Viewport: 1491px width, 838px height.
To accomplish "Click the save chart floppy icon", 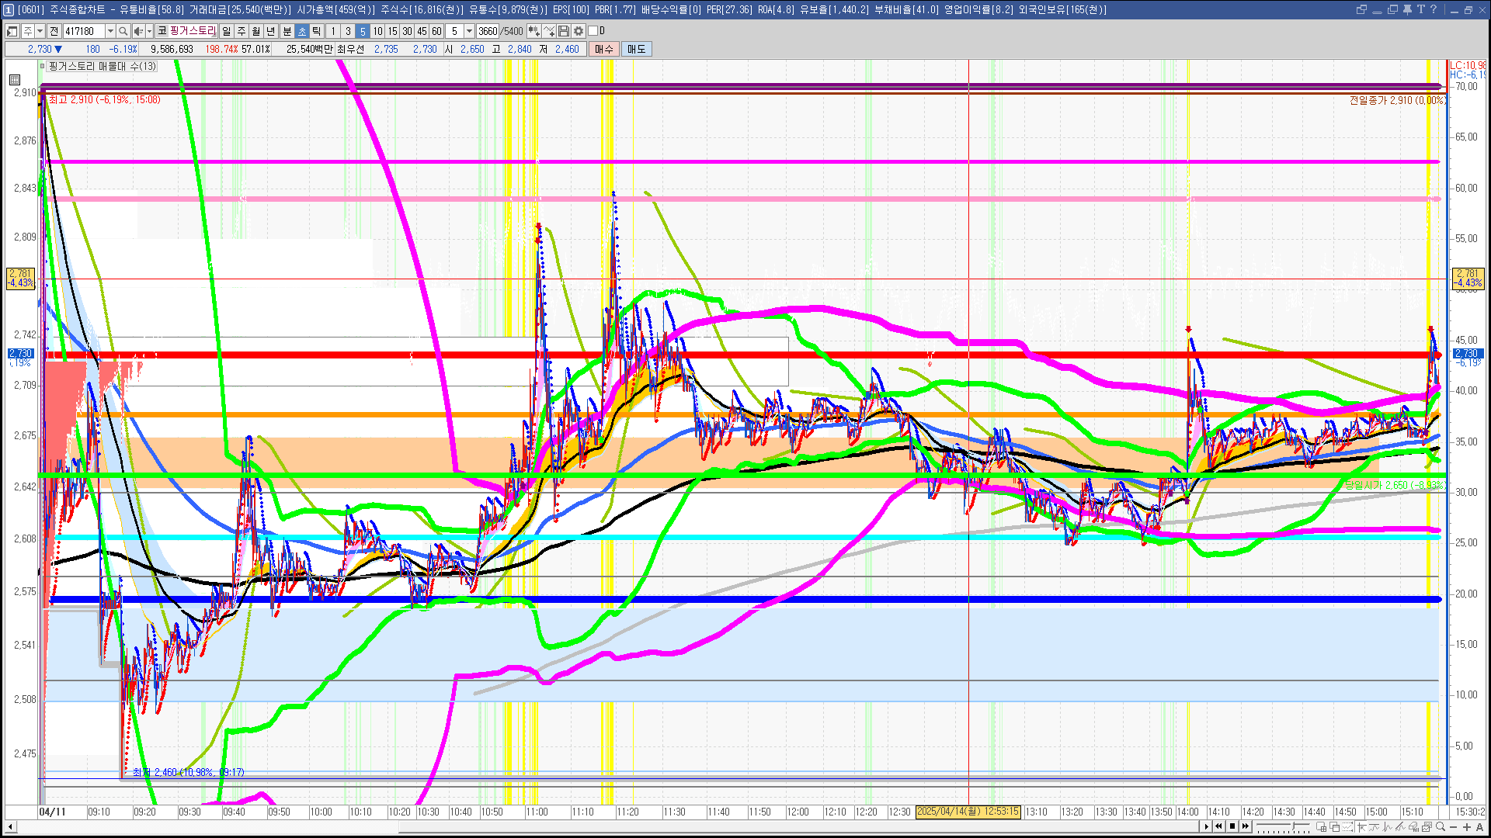I will [x=564, y=31].
